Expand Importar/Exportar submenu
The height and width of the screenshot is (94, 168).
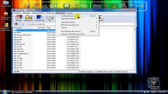pyautogui.click(x=77, y=19)
